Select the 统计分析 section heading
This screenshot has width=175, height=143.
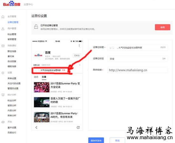12,95
